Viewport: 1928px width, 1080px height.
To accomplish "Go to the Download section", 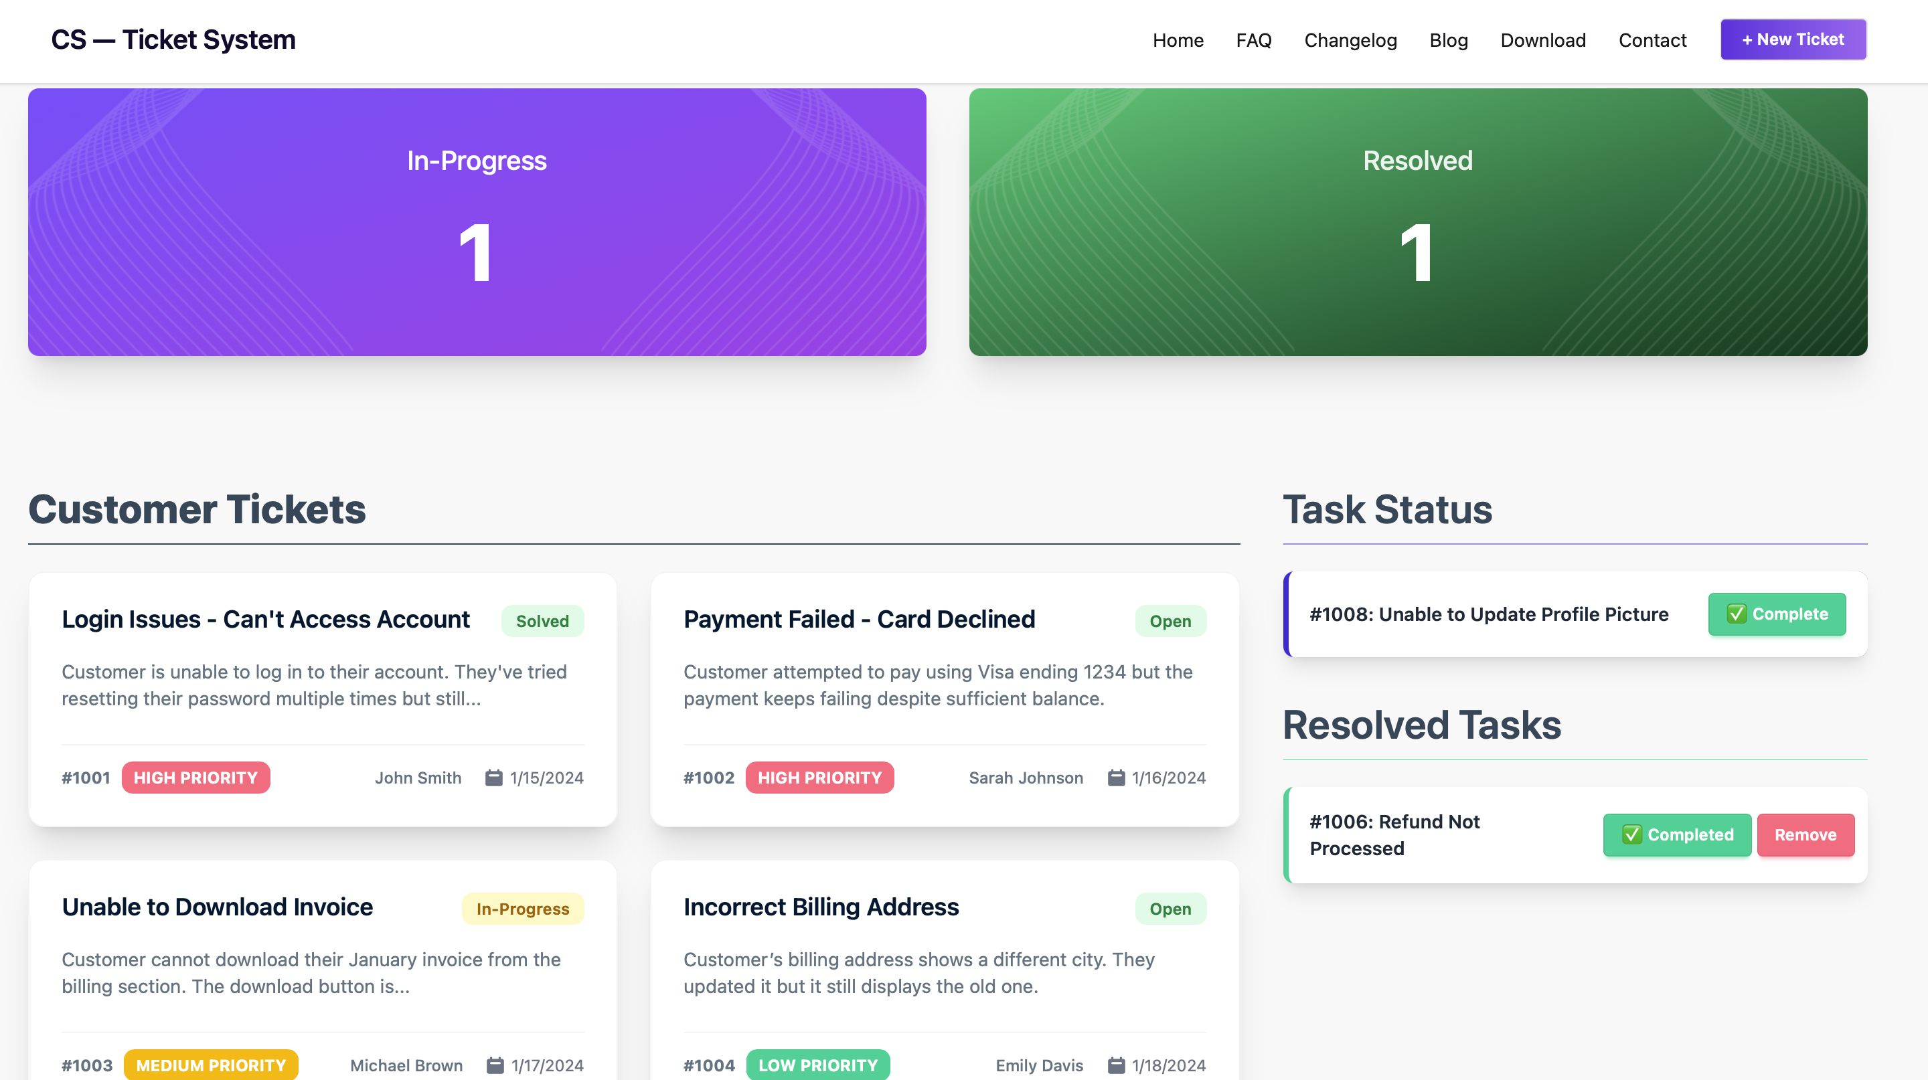I will tap(1542, 40).
